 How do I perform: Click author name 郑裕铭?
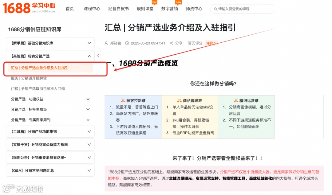[x=116, y=43]
